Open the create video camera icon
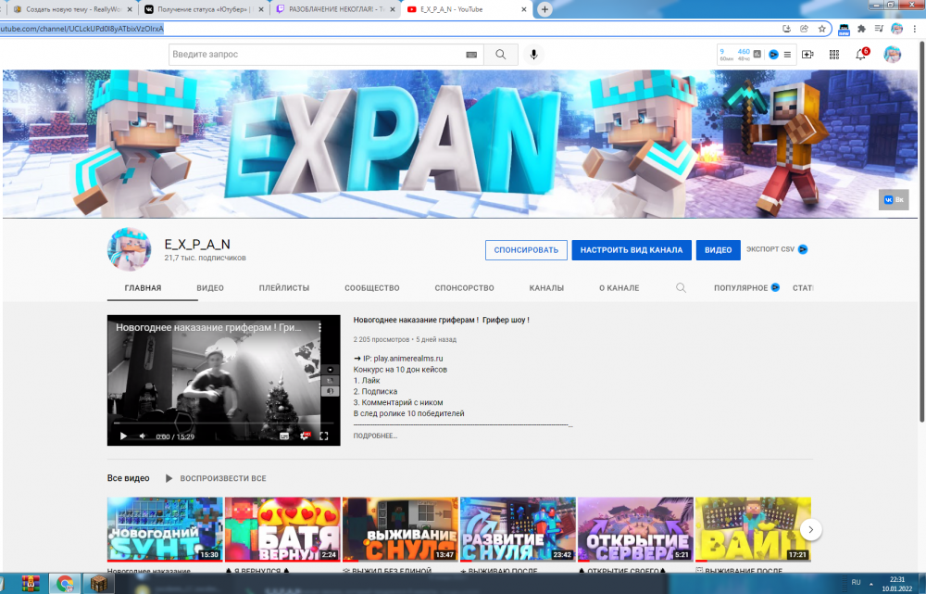926x594 pixels. coord(807,55)
